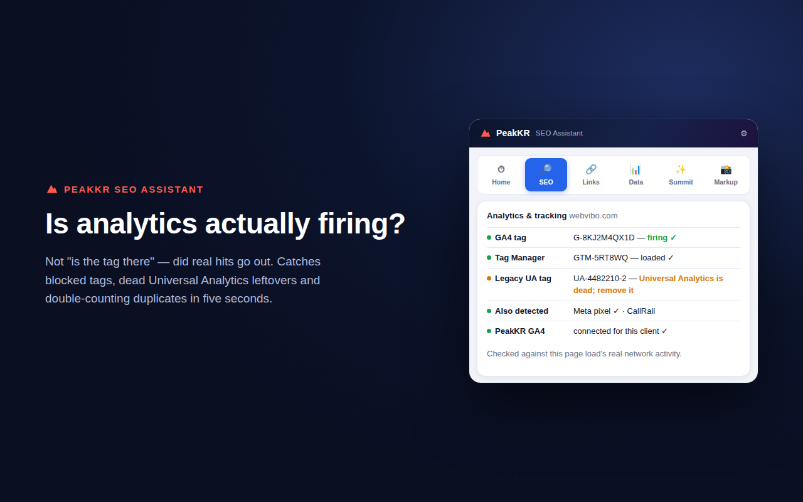Click the PEAKKR SEO ASSISTANT eyebrow text
The width and height of the screenshot is (803, 502).
[134, 189]
